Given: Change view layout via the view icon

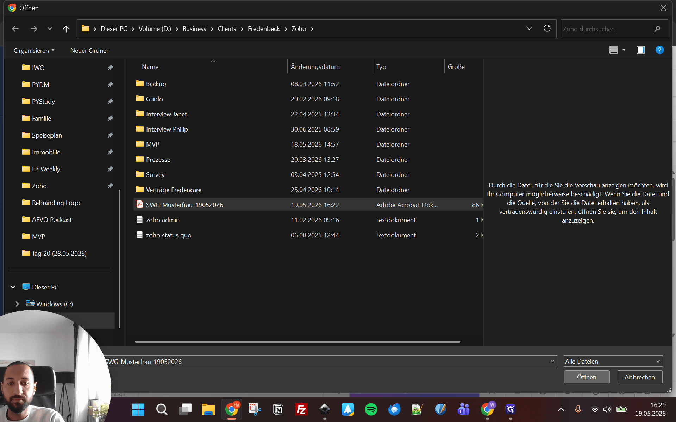Looking at the screenshot, I should pyautogui.click(x=613, y=50).
